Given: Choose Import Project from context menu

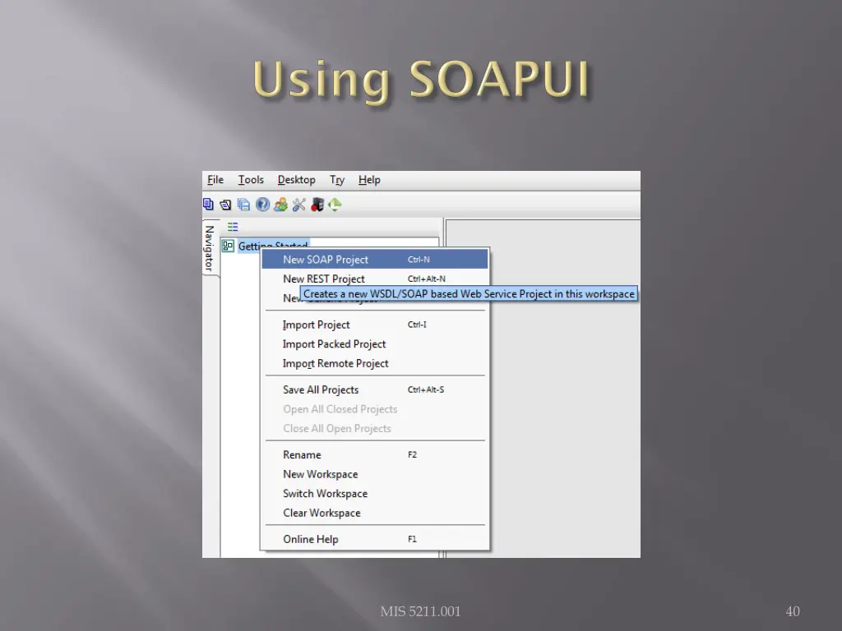Looking at the screenshot, I should (x=375, y=325).
